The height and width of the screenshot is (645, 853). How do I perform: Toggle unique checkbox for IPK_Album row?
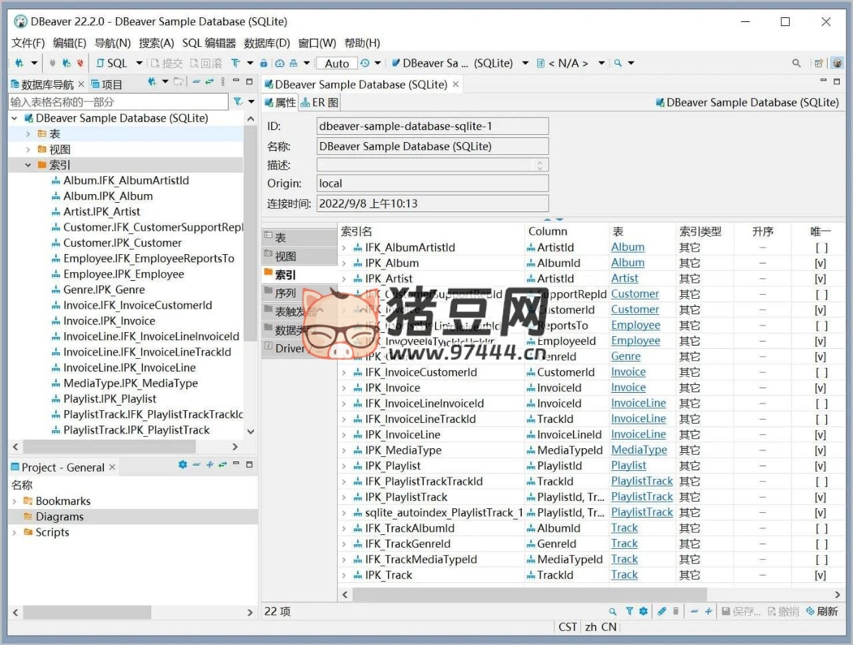pyautogui.click(x=821, y=263)
